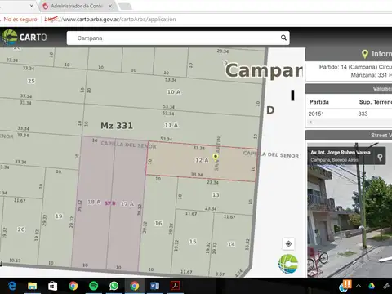Click parcel label 15

click(x=193, y=242)
